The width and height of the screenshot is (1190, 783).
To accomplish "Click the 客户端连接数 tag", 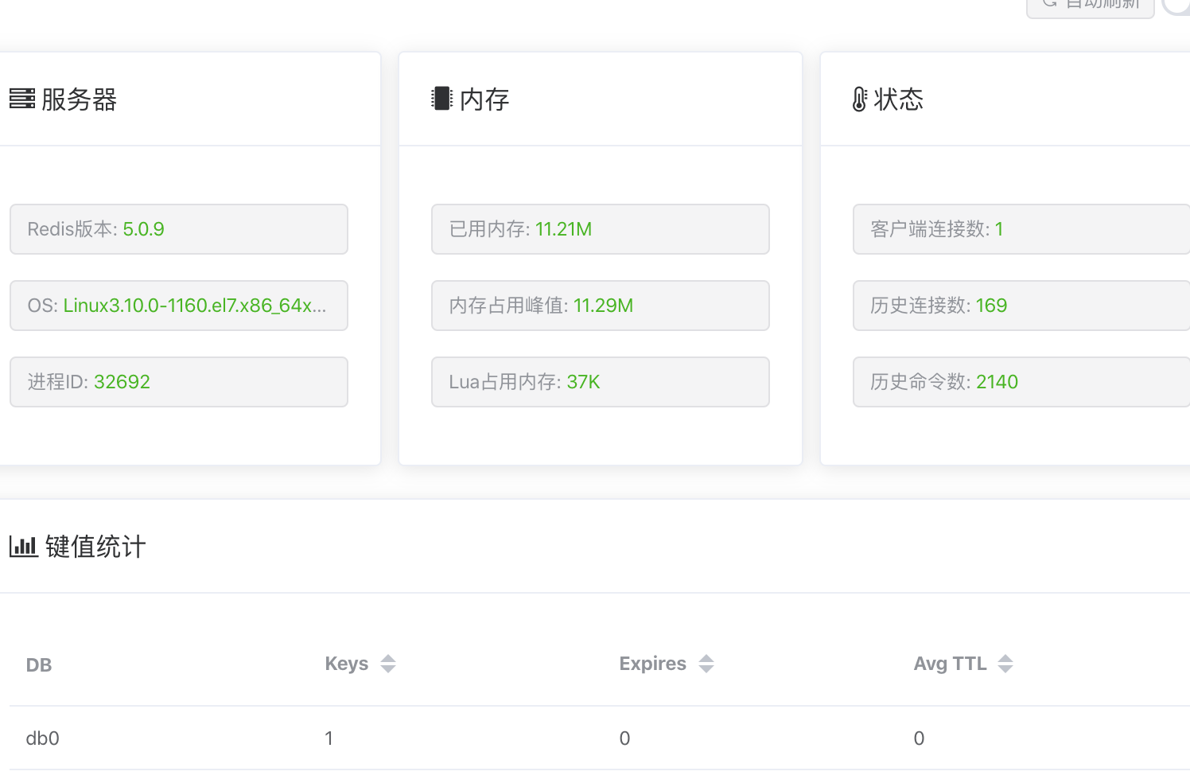I will tap(1021, 229).
